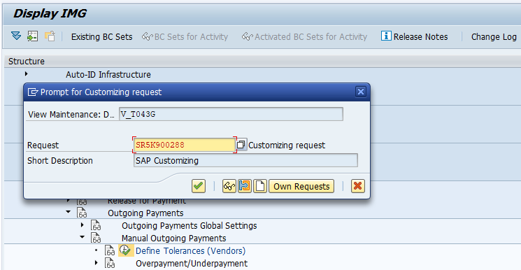Image resolution: width=521 pixels, height=270 pixels.
Task: Click the Create request blank page icon
Action: pyautogui.click(x=260, y=186)
